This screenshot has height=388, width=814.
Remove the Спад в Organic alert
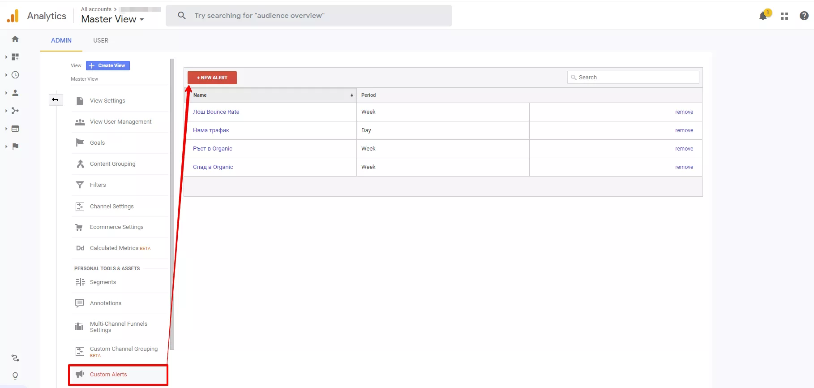coord(684,167)
